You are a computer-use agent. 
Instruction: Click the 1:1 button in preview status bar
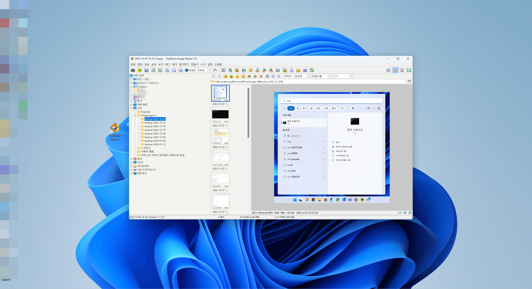(399, 213)
